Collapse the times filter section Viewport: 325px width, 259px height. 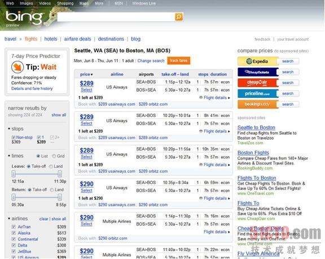click(x=9, y=156)
